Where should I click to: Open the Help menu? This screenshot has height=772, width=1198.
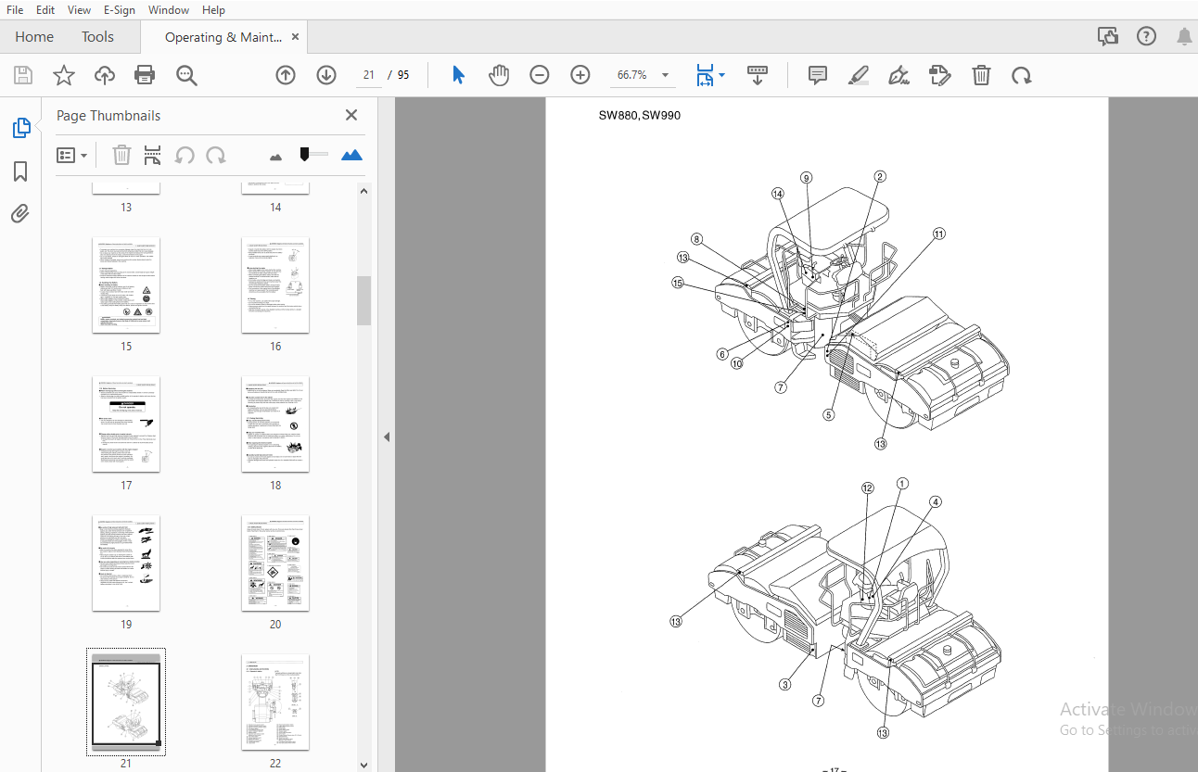213,10
